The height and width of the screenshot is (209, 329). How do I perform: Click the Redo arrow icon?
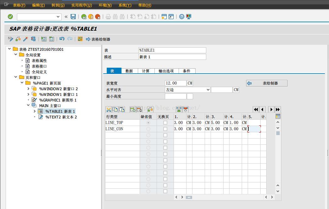pyautogui.click(x=70, y=39)
